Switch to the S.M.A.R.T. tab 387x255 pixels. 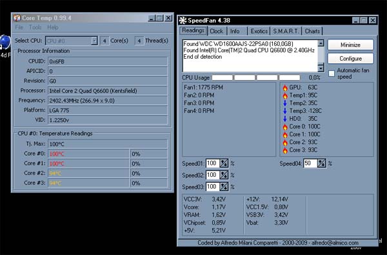tap(286, 31)
